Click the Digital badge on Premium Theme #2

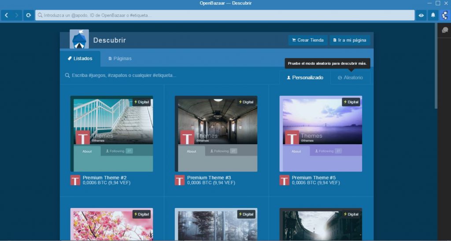click(x=141, y=102)
